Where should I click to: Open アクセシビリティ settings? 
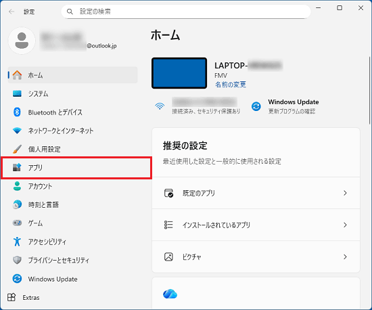point(72,242)
